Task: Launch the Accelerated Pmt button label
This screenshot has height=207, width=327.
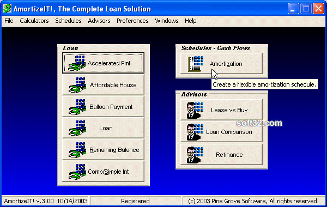Action: point(109,63)
